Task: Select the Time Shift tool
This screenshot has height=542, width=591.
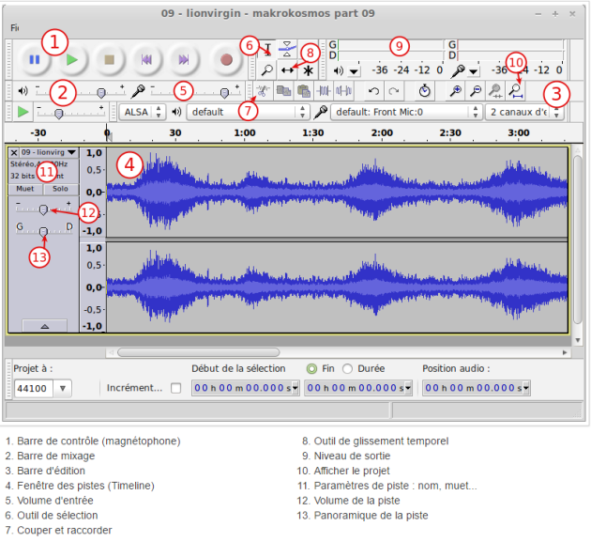Action: coord(288,70)
